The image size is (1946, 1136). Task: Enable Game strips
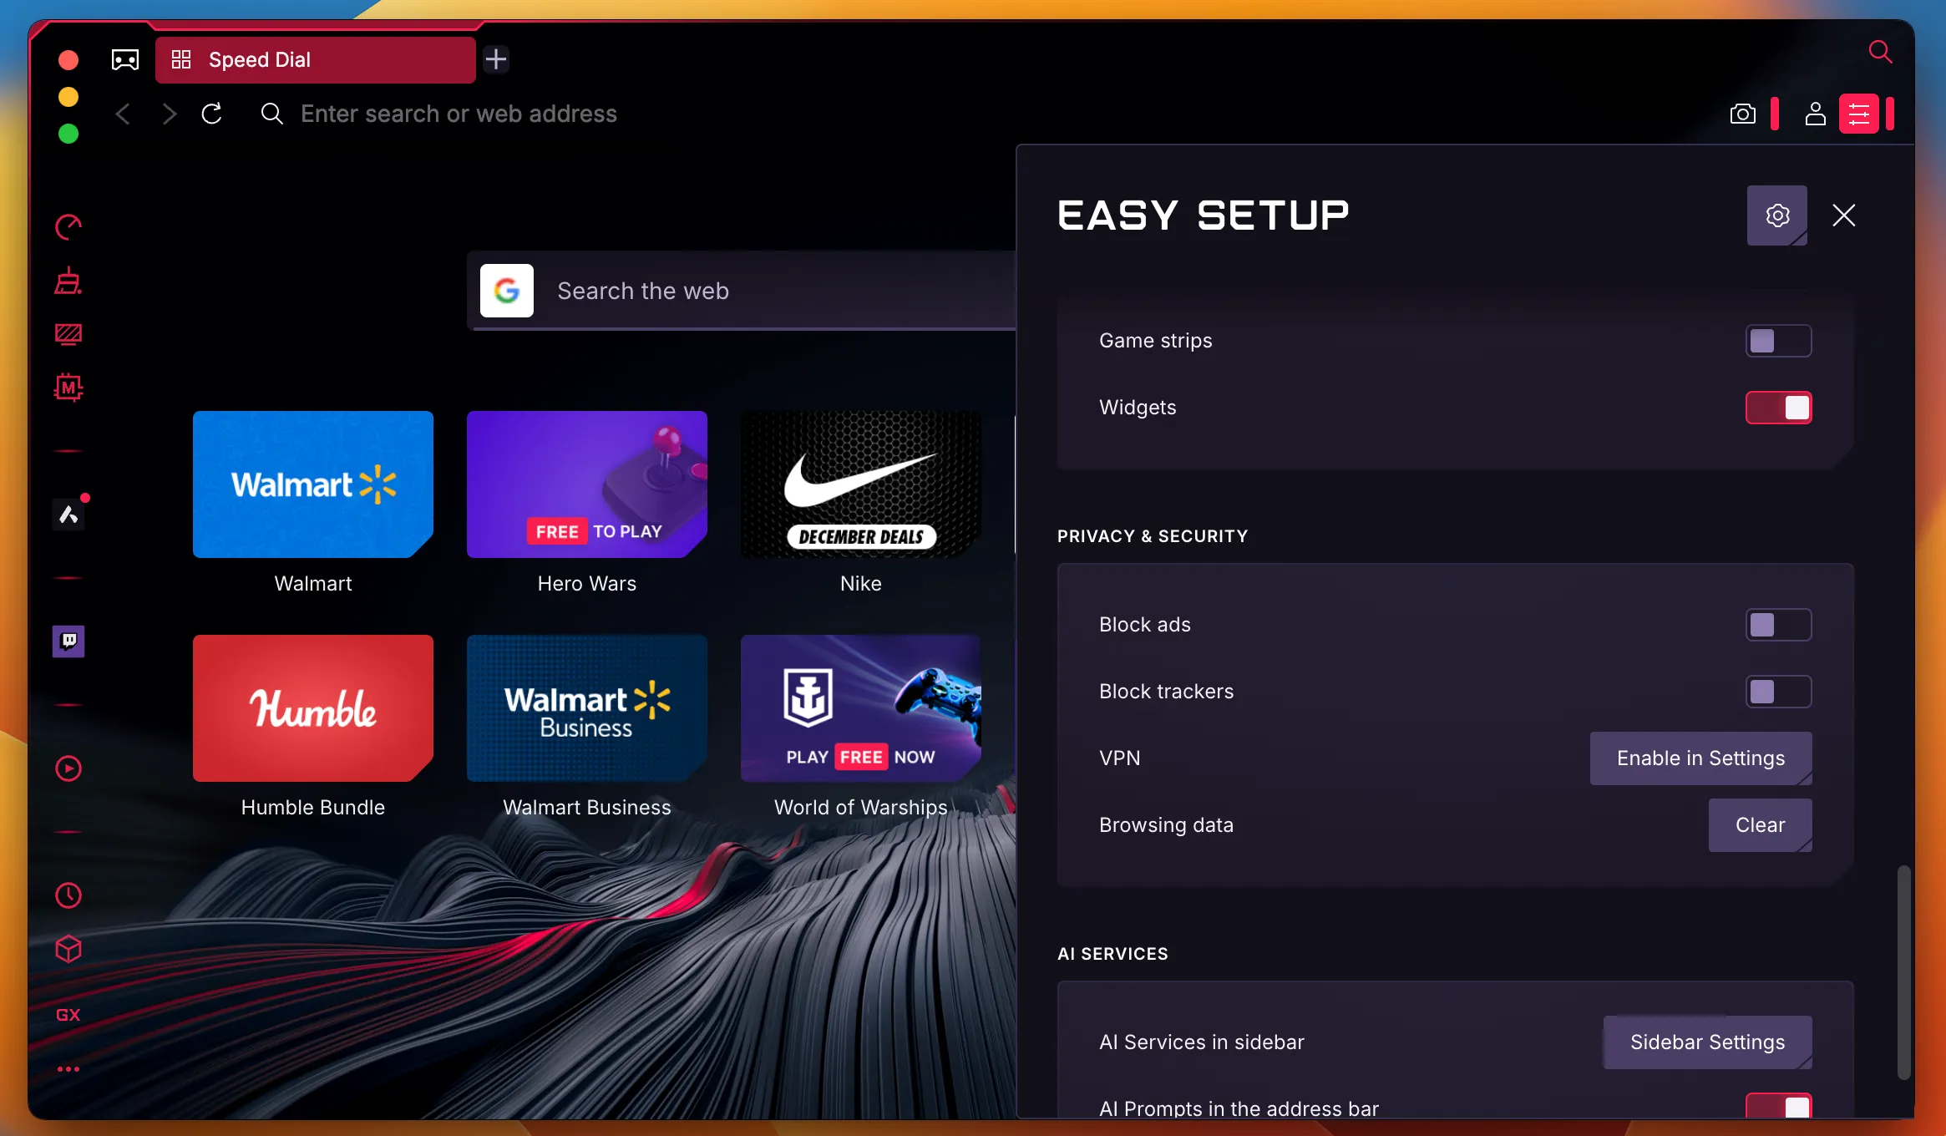coord(1777,340)
